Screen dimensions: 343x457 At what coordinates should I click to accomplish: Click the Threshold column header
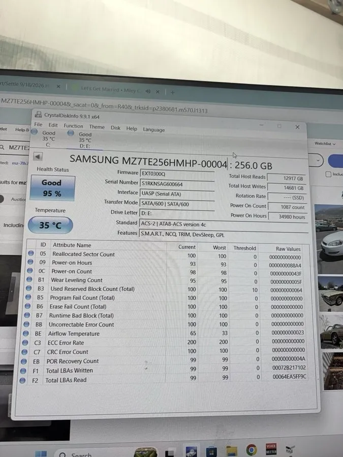tap(245, 248)
